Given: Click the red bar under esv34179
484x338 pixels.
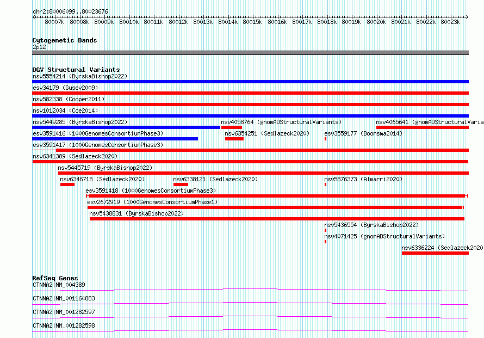Looking at the screenshot, I should tap(250, 93).
